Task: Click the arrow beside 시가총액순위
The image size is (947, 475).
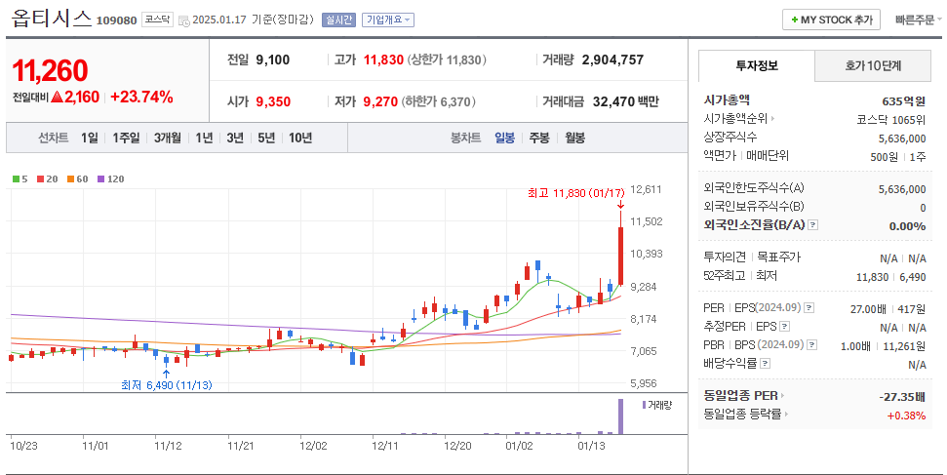Action: (772, 119)
